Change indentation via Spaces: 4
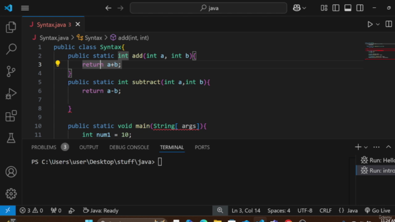The width and height of the screenshot is (395, 222). point(278,210)
